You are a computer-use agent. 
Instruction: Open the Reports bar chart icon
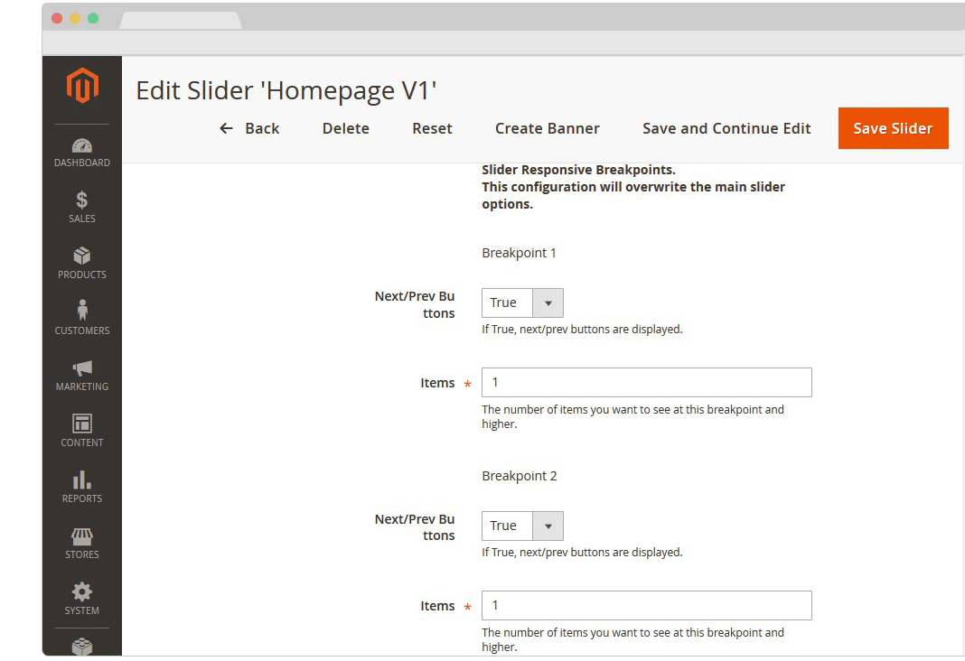pos(82,479)
